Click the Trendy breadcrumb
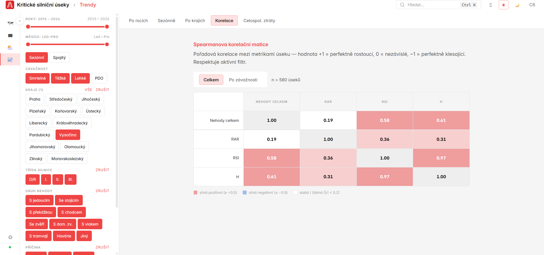 88,5
